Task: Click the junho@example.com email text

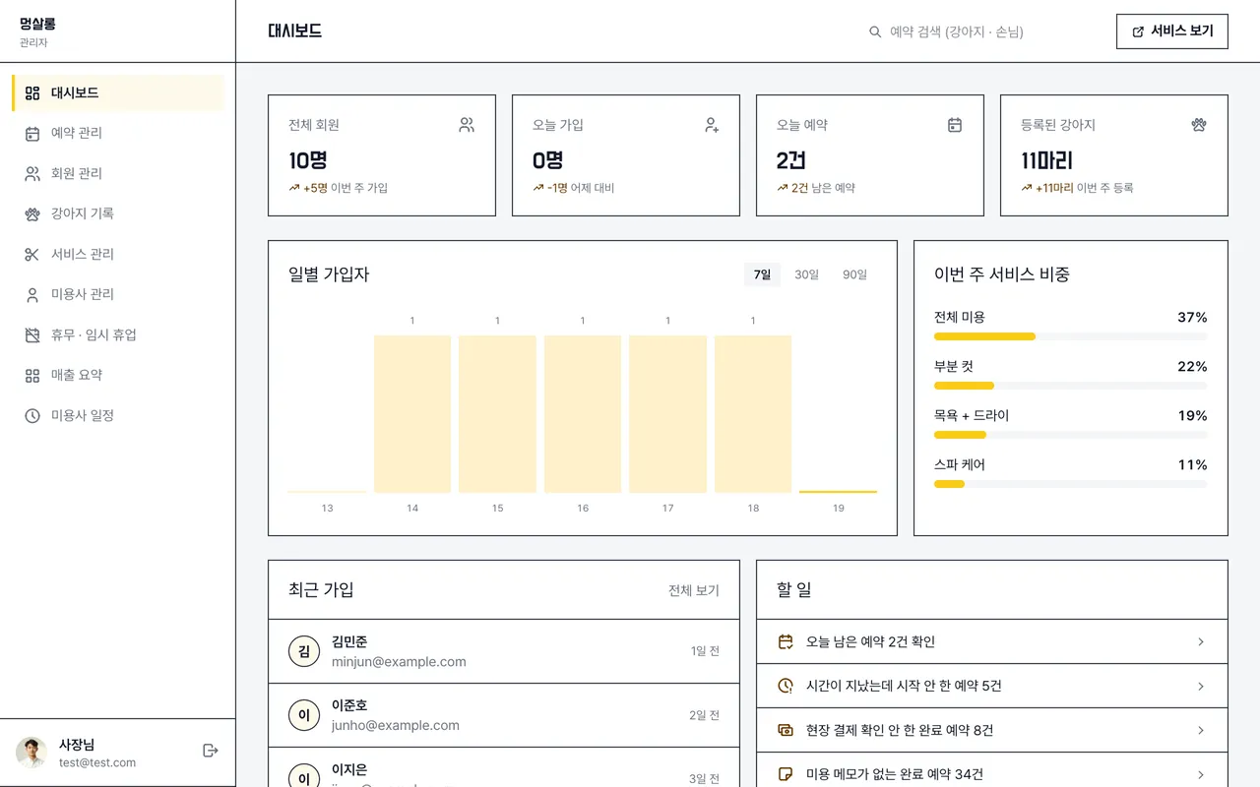Action: [396, 726]
